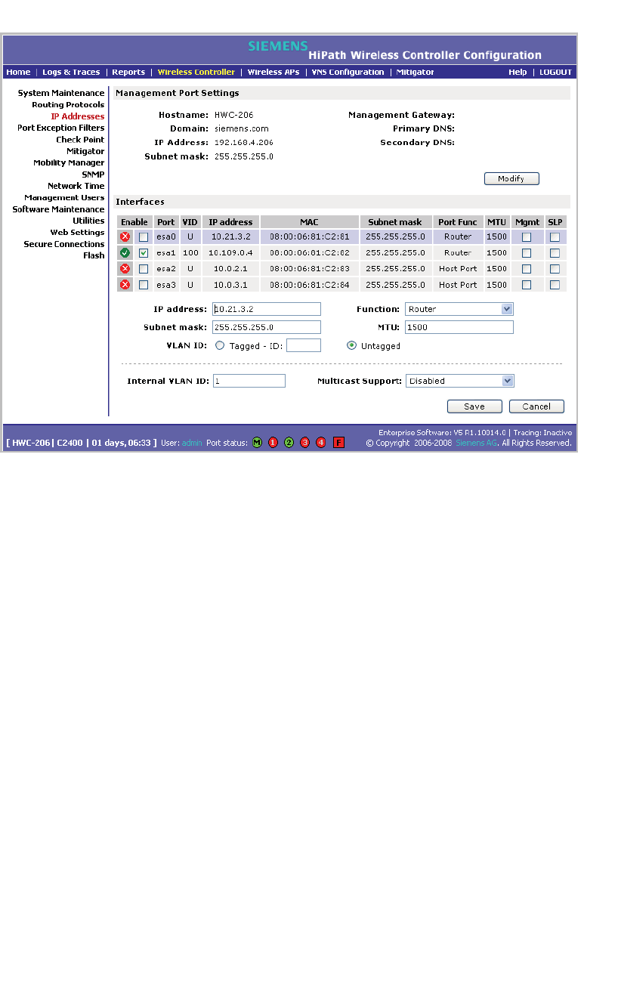This screenshot has width=618, height=992.
Task: Open Management Users in sidebar
Action: (x=64, y=197)
